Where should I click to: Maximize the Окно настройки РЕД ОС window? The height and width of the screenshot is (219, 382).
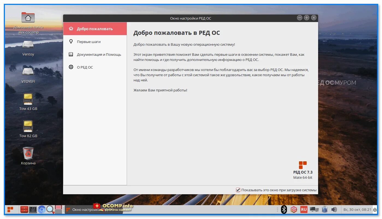pyautogui.click(x=307, y=18)
